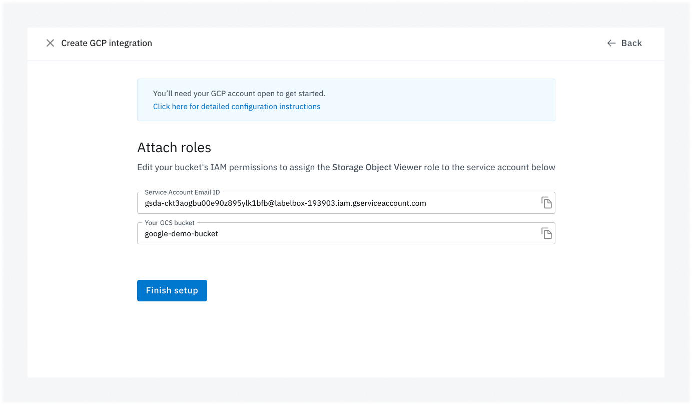The width and height of the screenshot is (692, 405).
Task: Close the Create GCP integration dialog
Action: coord(50,43)
